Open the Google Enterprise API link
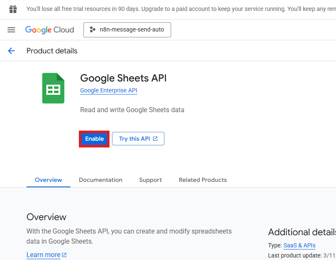This screenshot has height=260, width=336. tap(108, 90)
